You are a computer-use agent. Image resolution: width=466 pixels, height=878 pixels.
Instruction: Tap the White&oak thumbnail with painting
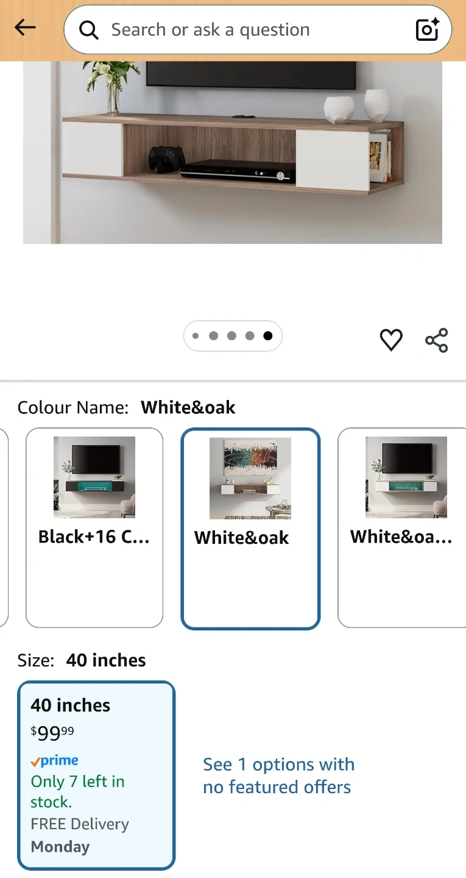click(x=250, y=478)
